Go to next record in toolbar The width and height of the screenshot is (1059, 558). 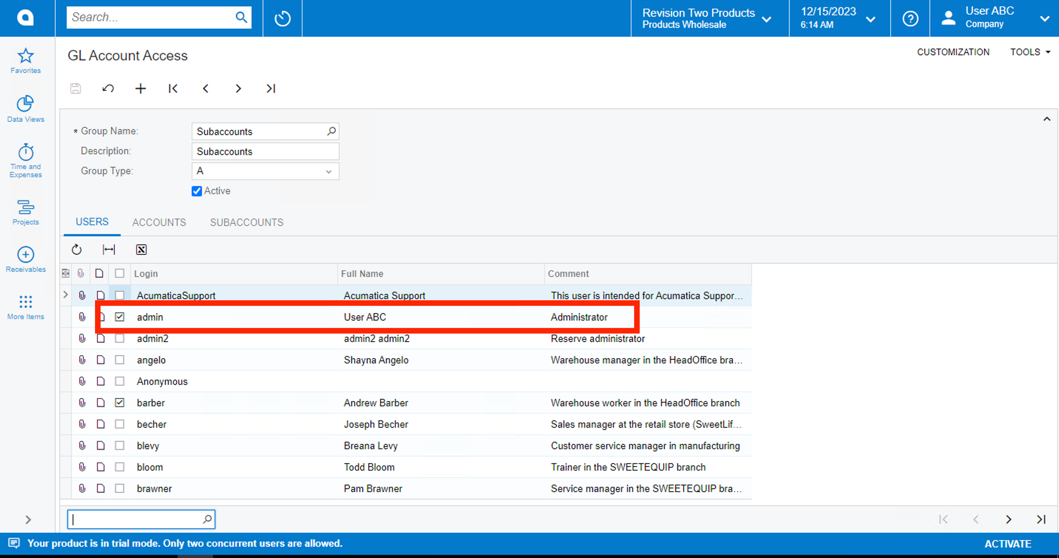[x=238, y=88]
